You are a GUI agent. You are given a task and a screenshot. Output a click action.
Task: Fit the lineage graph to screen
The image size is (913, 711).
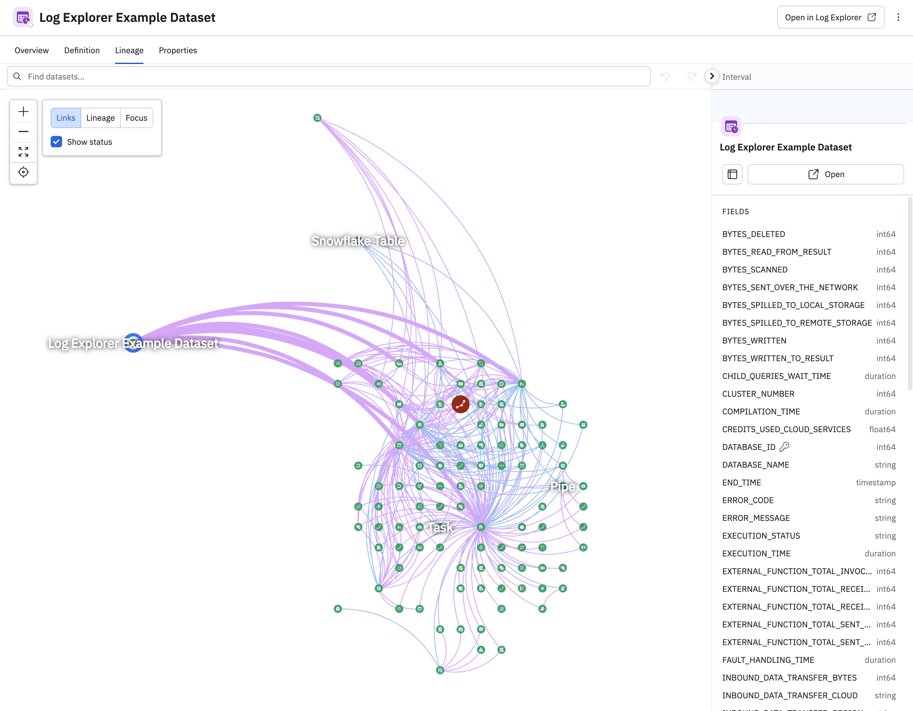tap(23, 151)
